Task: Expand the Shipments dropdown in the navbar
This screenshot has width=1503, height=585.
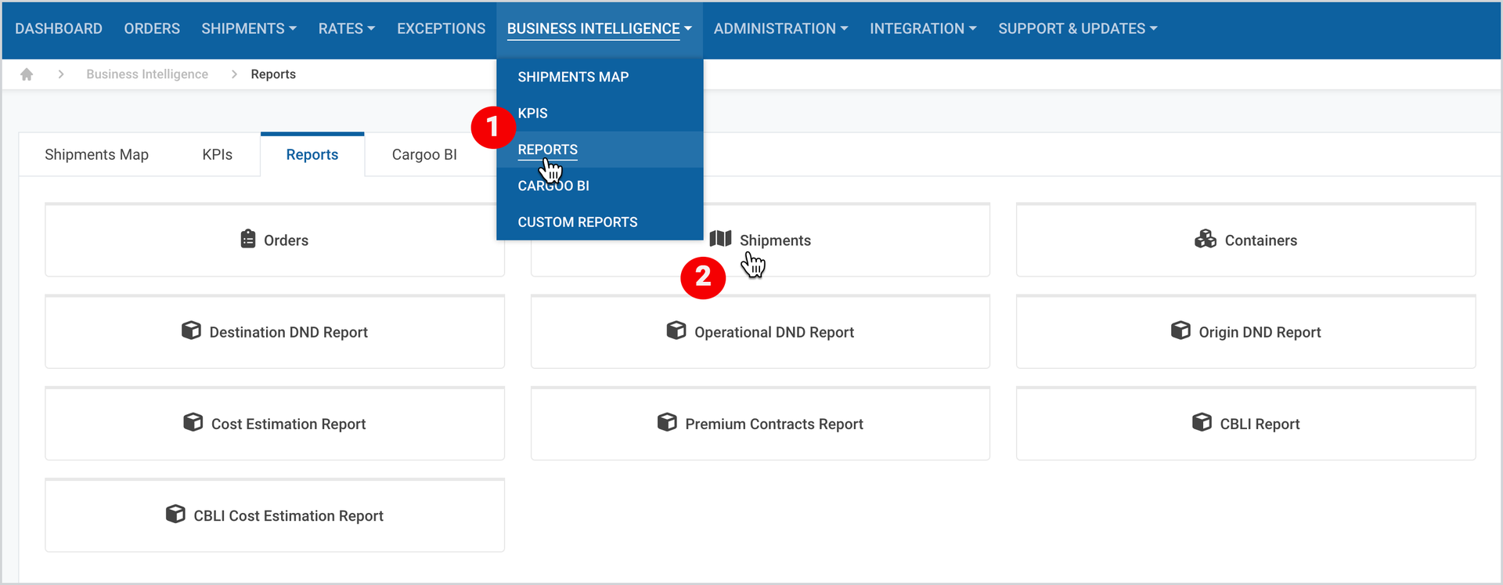Action: [249, 29]
